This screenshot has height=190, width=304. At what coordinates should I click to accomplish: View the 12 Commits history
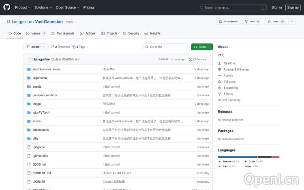(x=198, y=59)
